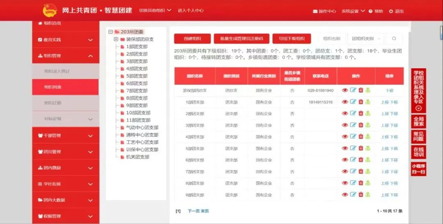443x224 pixels.
Task: Open 系统设置 dropdown in header
Action: [353, 11]
